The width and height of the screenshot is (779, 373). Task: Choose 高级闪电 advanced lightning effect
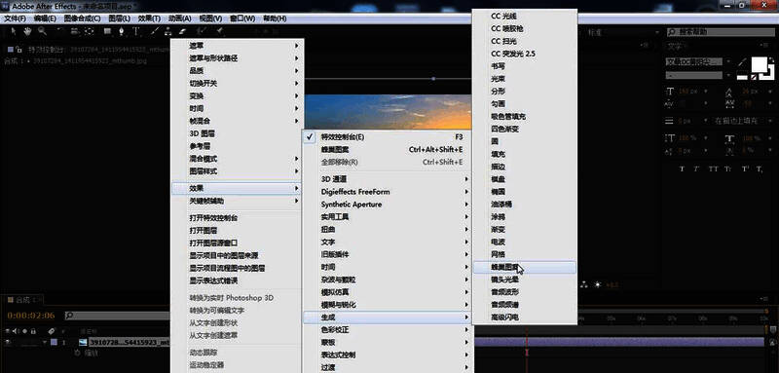pos(525,317)
